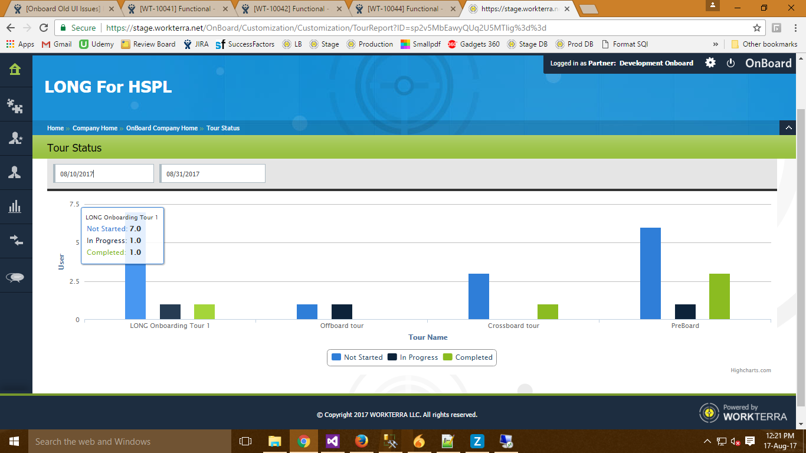
Task: Click the single user sidebar icon
Action: (15, 172)
